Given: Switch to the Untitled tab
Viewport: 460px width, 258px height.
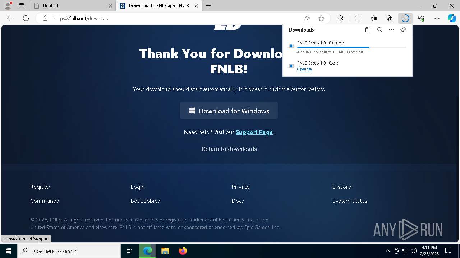Looking at the screenshot, I should 72,6.
